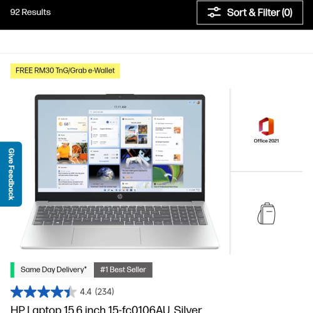Click the 4.4 rating score
Viewport: 313px width, 313px height.
pos(86,292)
